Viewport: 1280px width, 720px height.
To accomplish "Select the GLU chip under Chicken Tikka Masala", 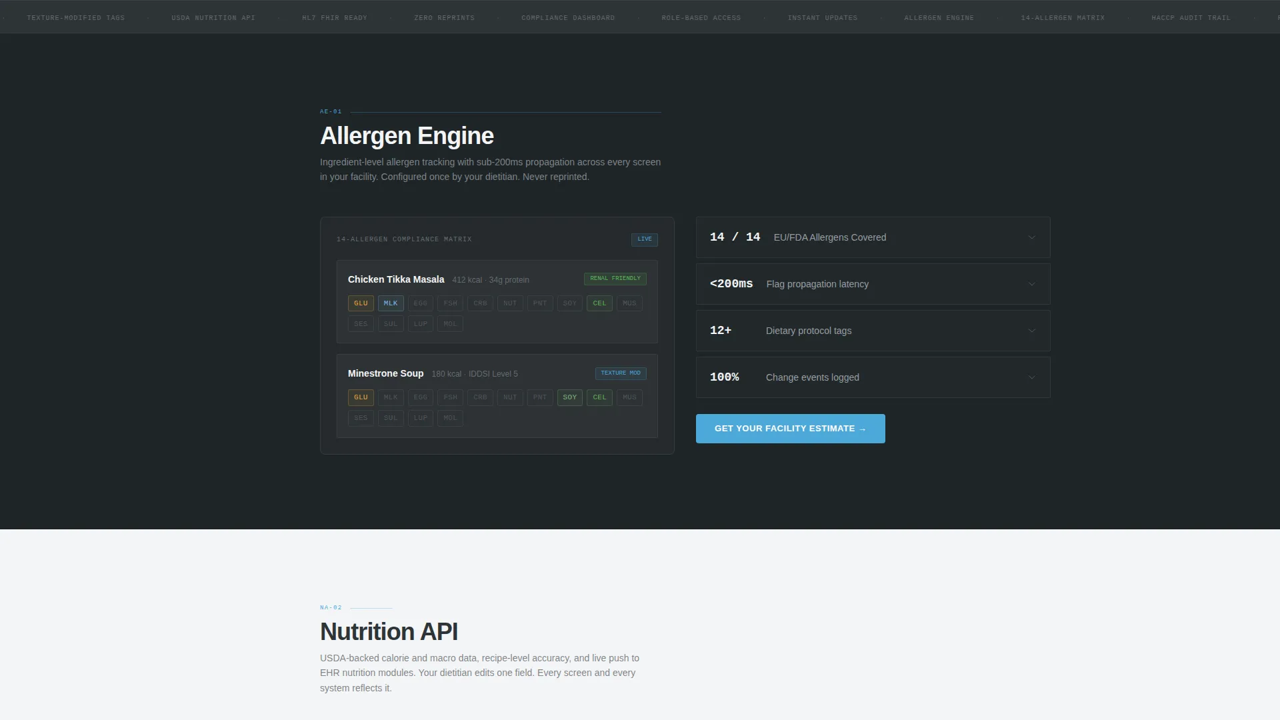I will 361,303.
